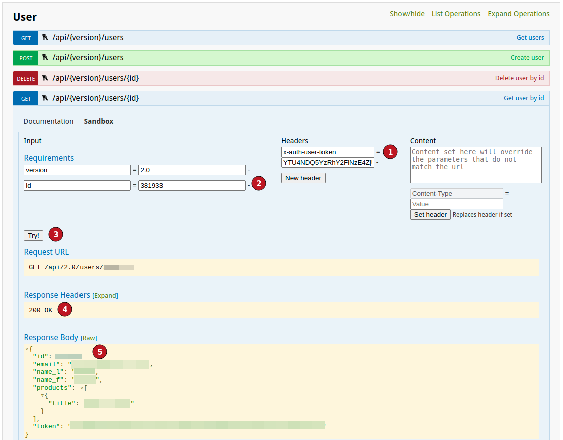Open the Show/hide link
The height and width of the screenshot is (440, 563).
(x=407, y=14)
